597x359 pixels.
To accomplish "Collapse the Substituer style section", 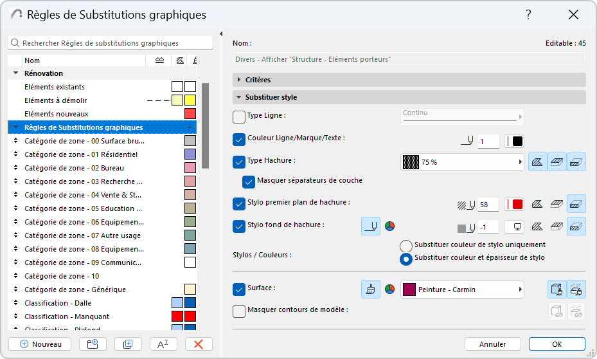I will pos(238,97).
